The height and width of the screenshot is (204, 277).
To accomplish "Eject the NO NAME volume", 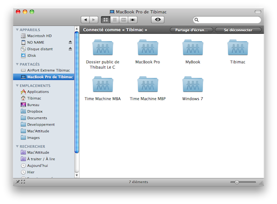I will (x=70, y=42).
